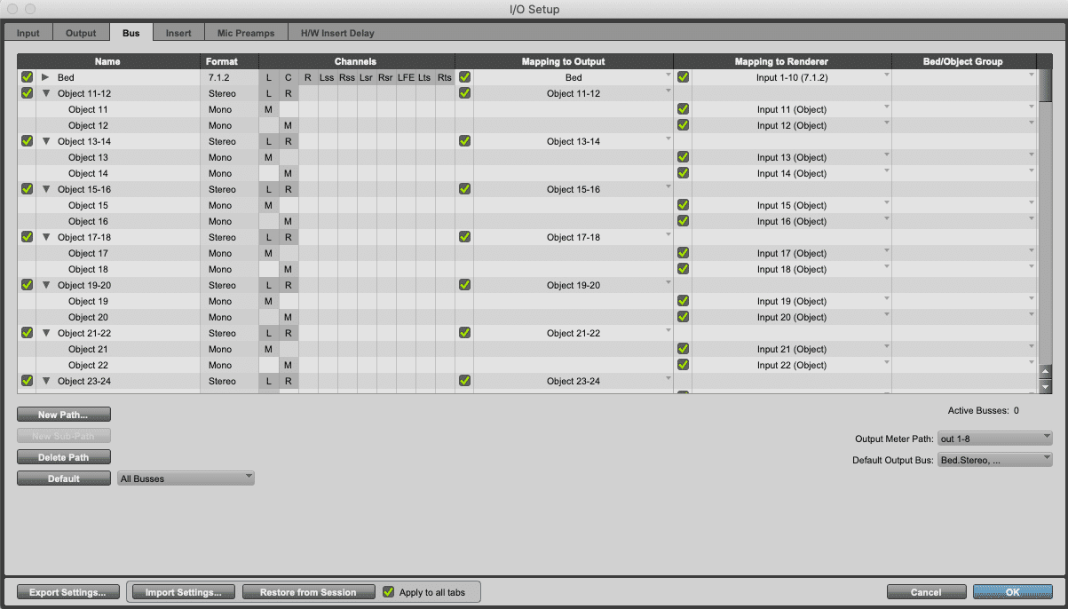Switch to the Mic Preamps tab
Image resolution: width=1068 pixels, height=609 pixels.
(246, 33)
